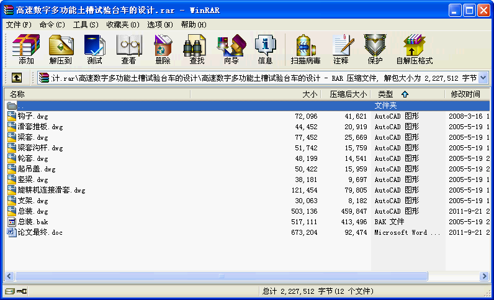
Task: Click the file icon of 支架.dwg
Action: pos(12,201)
